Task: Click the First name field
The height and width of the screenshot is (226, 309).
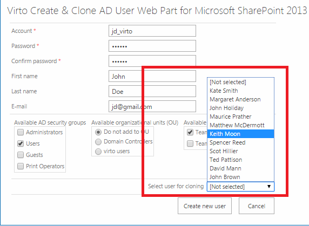Action: [152, 76]
